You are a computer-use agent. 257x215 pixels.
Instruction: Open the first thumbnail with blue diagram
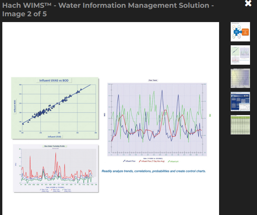(240, 32)
